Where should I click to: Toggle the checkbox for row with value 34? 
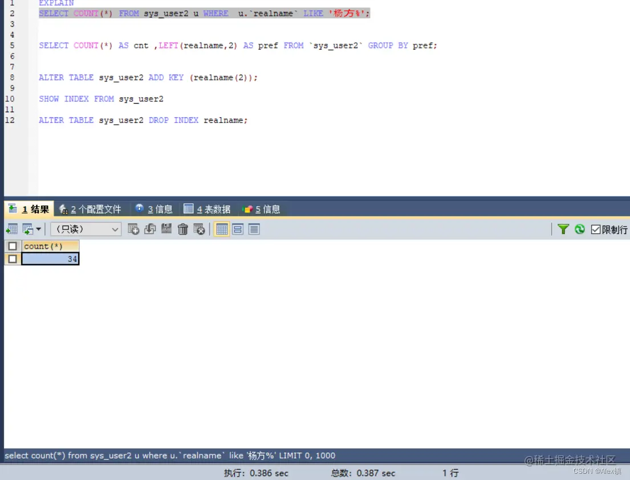tap(13, 259)
